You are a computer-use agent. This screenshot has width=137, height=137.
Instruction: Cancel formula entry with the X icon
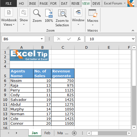click(59, 39)
